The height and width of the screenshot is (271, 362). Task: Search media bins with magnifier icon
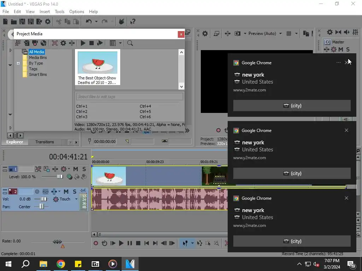130,43
